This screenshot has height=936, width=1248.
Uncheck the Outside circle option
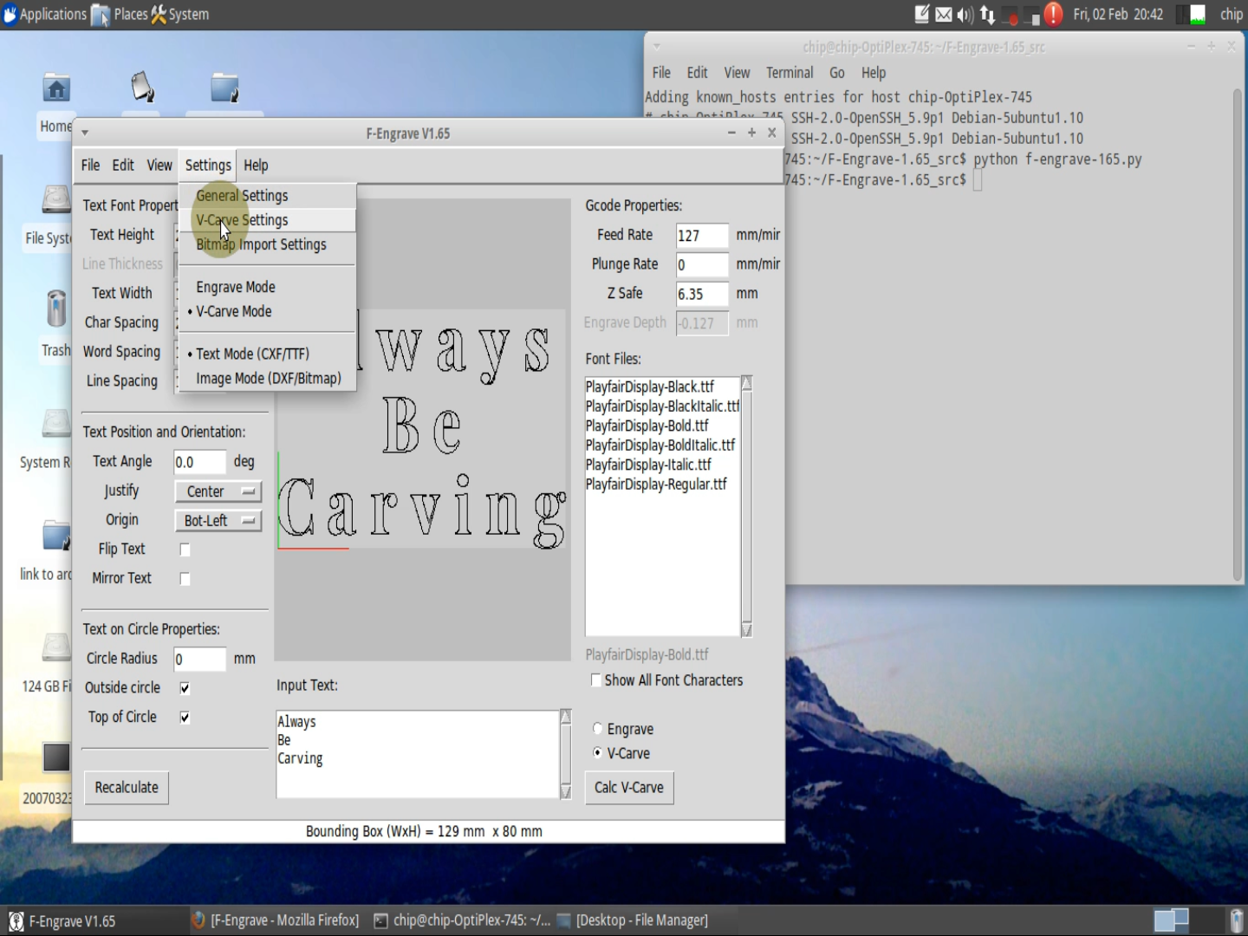(x=185, y=687)
